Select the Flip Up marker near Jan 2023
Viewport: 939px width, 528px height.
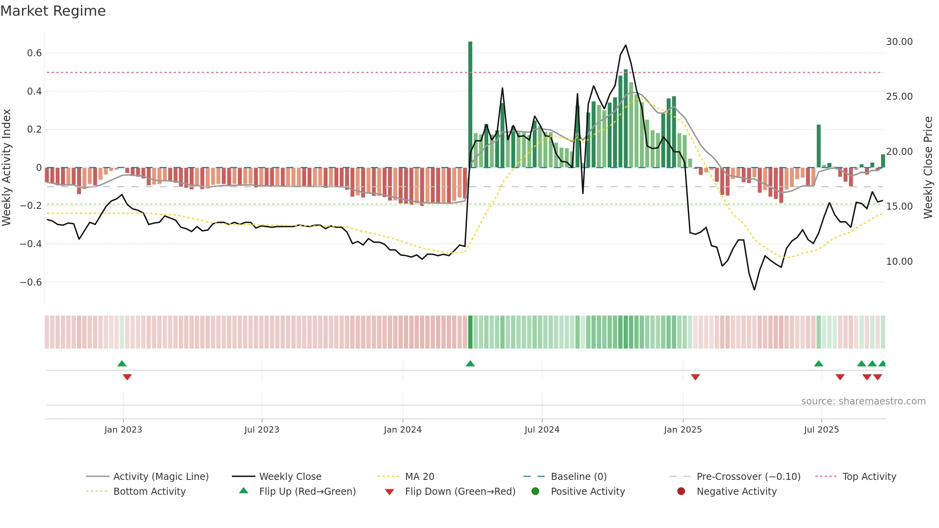[122, 364]
